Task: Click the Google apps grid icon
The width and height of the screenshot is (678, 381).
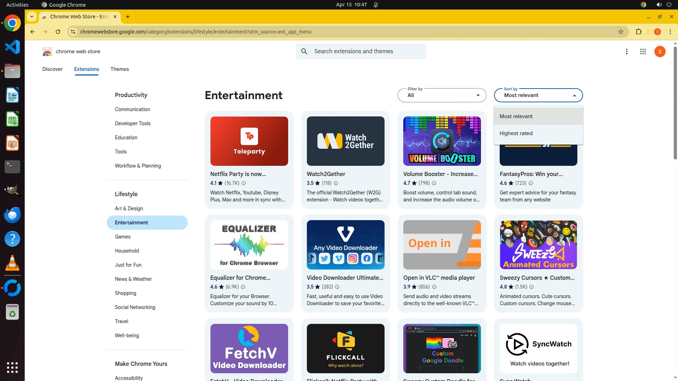Action: click(643, 52)
